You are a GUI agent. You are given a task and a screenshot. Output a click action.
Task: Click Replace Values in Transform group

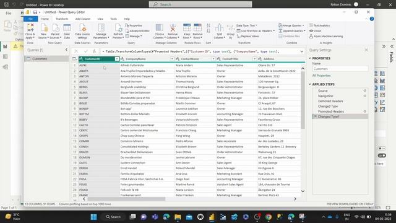pyautogui.click(x=248, y=37)
